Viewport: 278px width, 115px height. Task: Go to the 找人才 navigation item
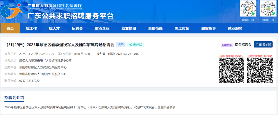[54, 28]
